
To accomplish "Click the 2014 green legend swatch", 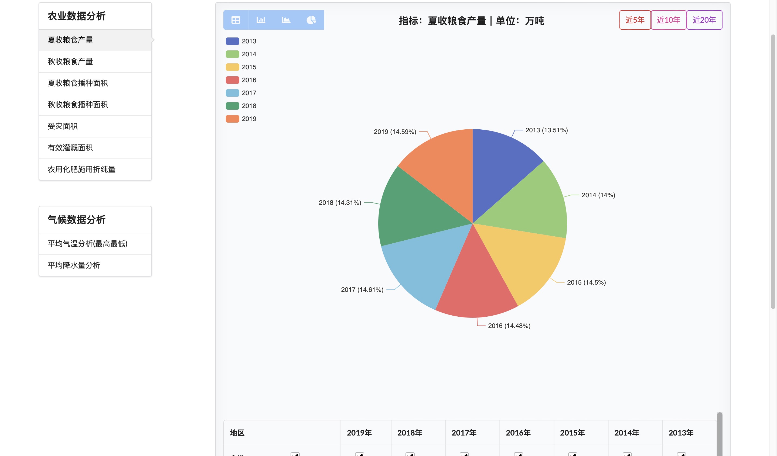I will (x=232, y=54).
